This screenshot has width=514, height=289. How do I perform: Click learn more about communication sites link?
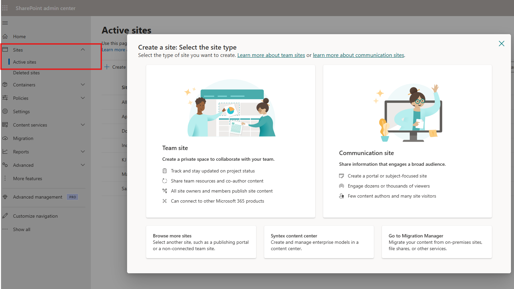tap(358, 55)
